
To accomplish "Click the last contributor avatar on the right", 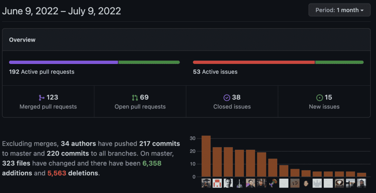I will point(361,183).
